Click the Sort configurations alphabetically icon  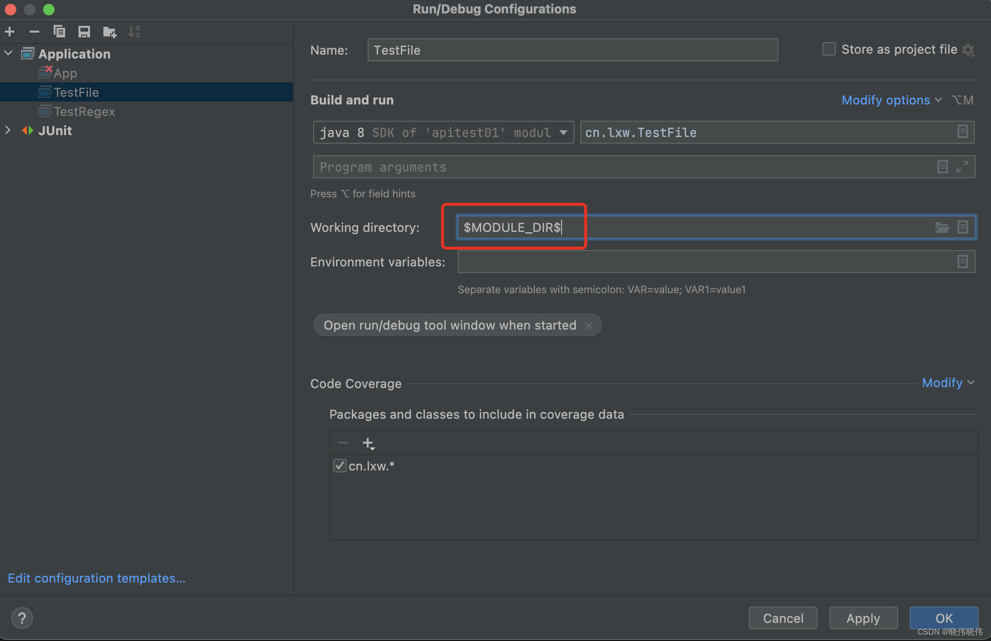click(x=134, y=32)
